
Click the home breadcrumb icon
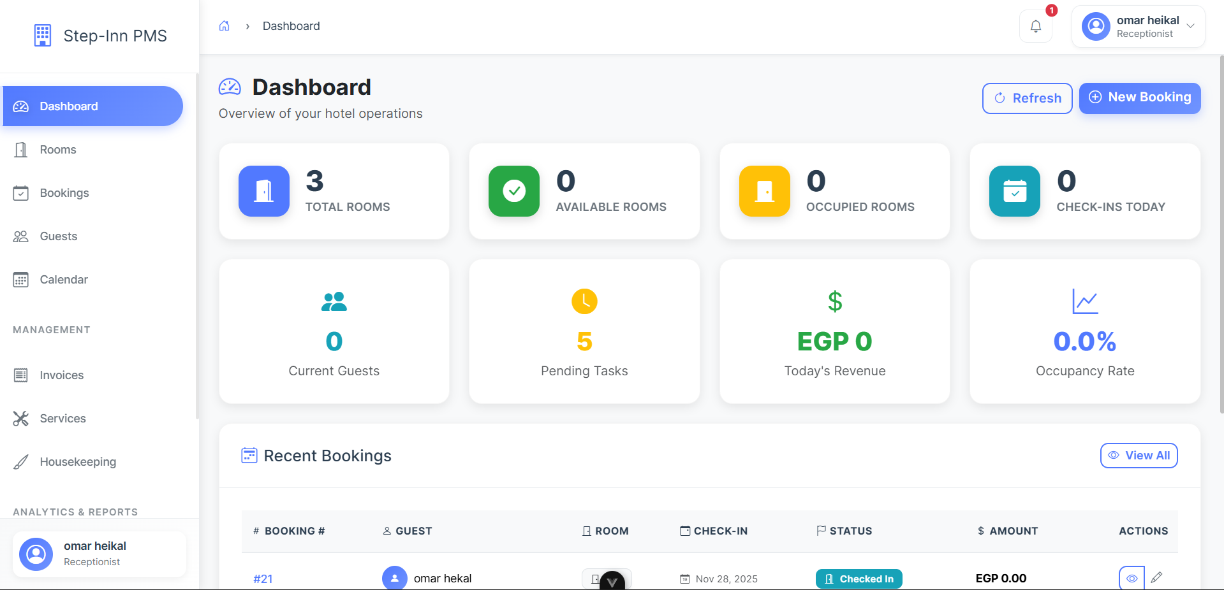(x=225, y=25)
